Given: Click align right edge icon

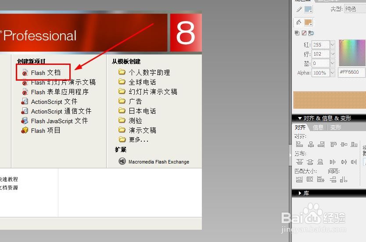Looking at the screenshot, I should coord(321,144).
